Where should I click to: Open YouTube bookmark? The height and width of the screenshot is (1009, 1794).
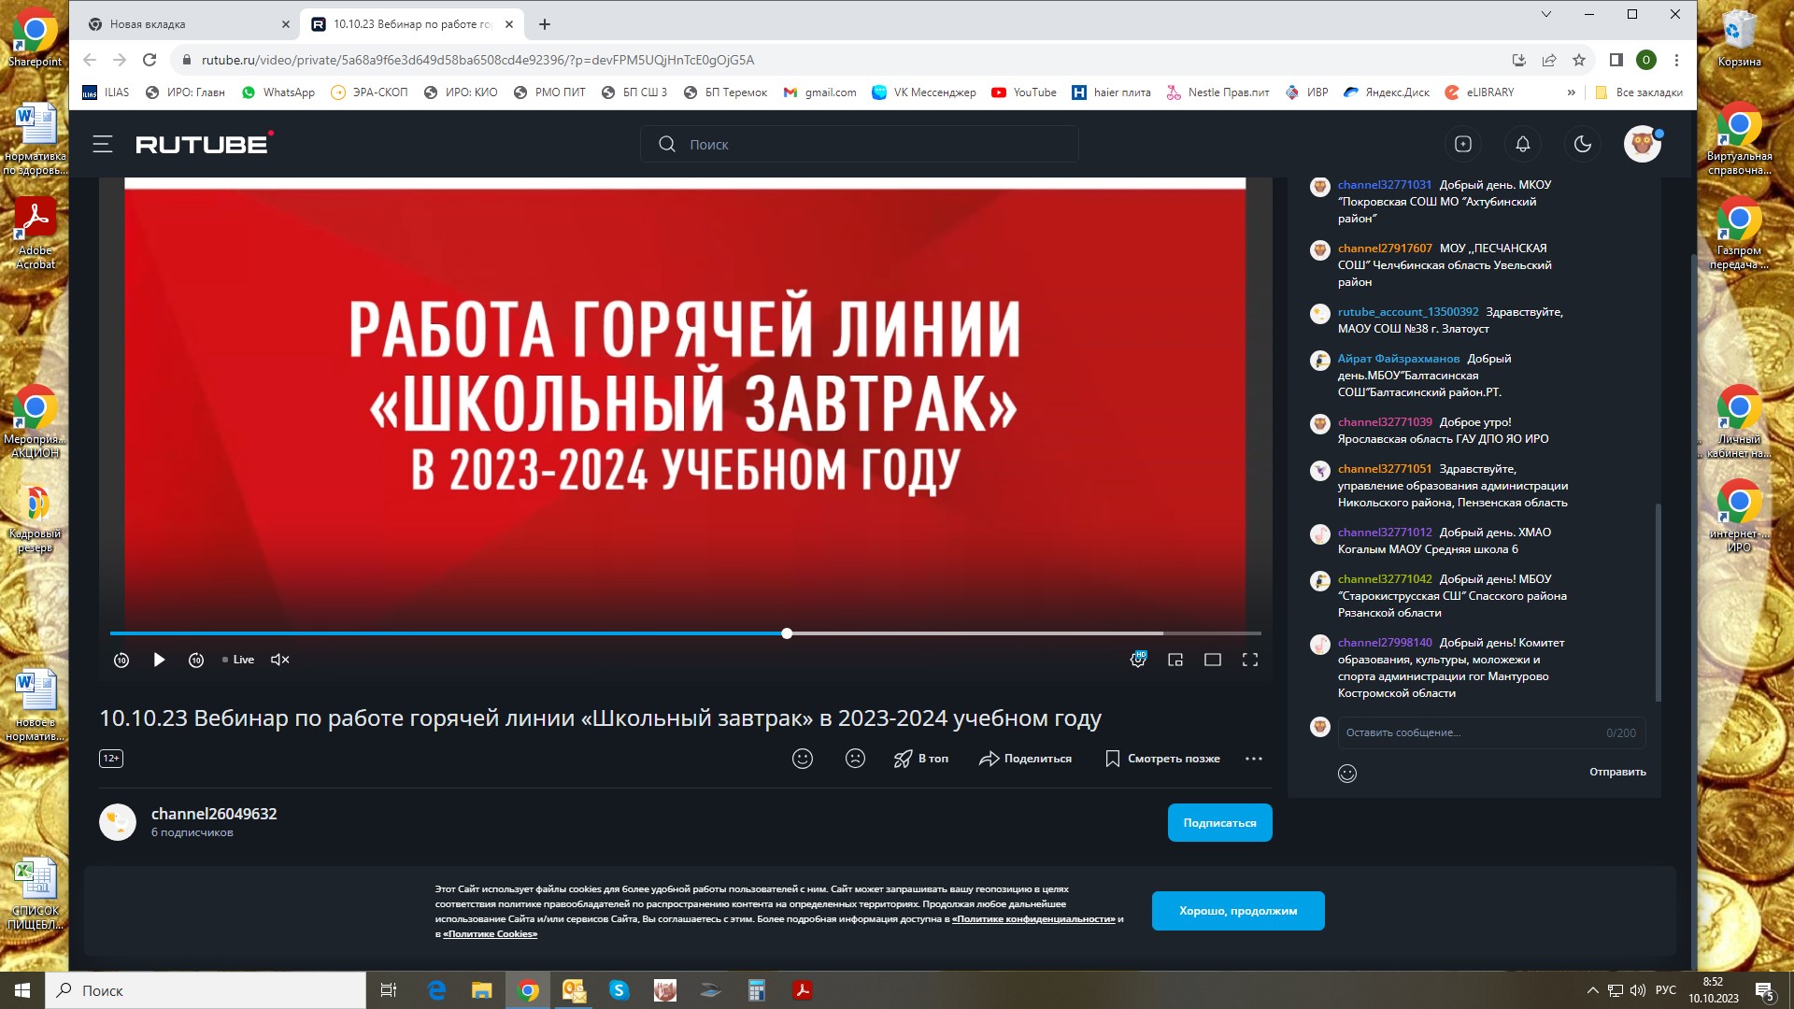pyautogui.click(x=1024, y=92)
